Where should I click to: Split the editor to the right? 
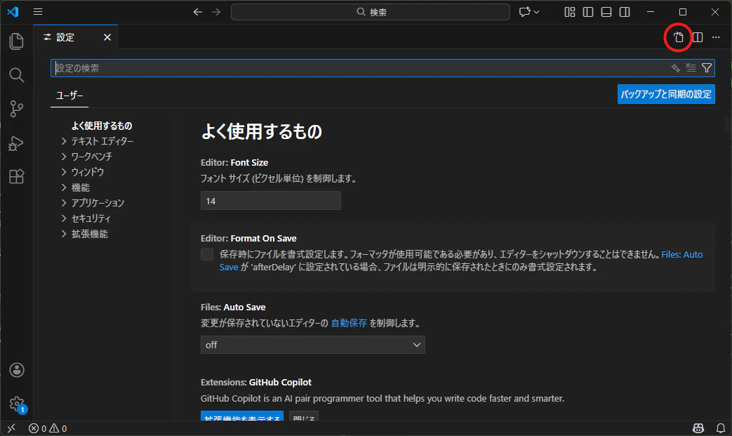pyautogui.click(x=698, y=37)
